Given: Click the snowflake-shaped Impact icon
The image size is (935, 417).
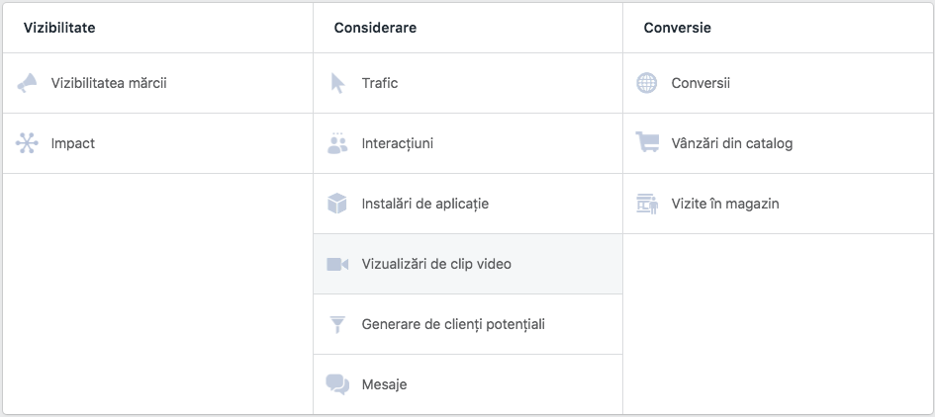Looking at the screenshot, I should pos(28,143).
